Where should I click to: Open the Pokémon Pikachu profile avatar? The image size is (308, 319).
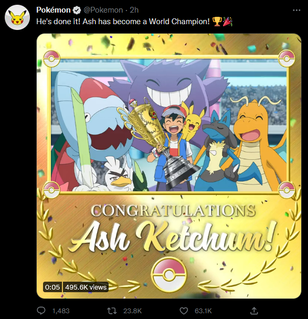tap(17, 17)
